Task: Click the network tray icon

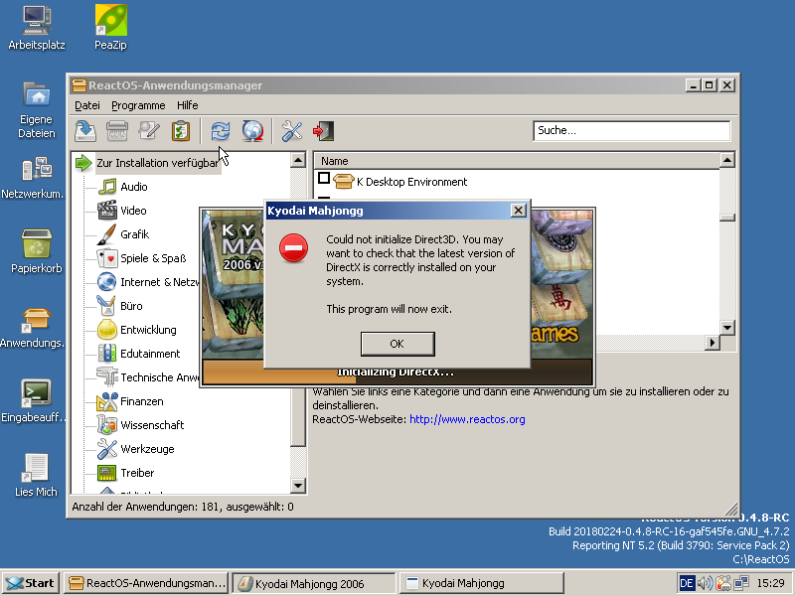Action: (741, 583)
